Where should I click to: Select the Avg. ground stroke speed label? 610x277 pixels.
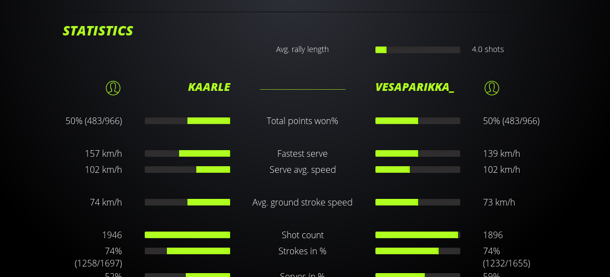(x=302, y=202)
